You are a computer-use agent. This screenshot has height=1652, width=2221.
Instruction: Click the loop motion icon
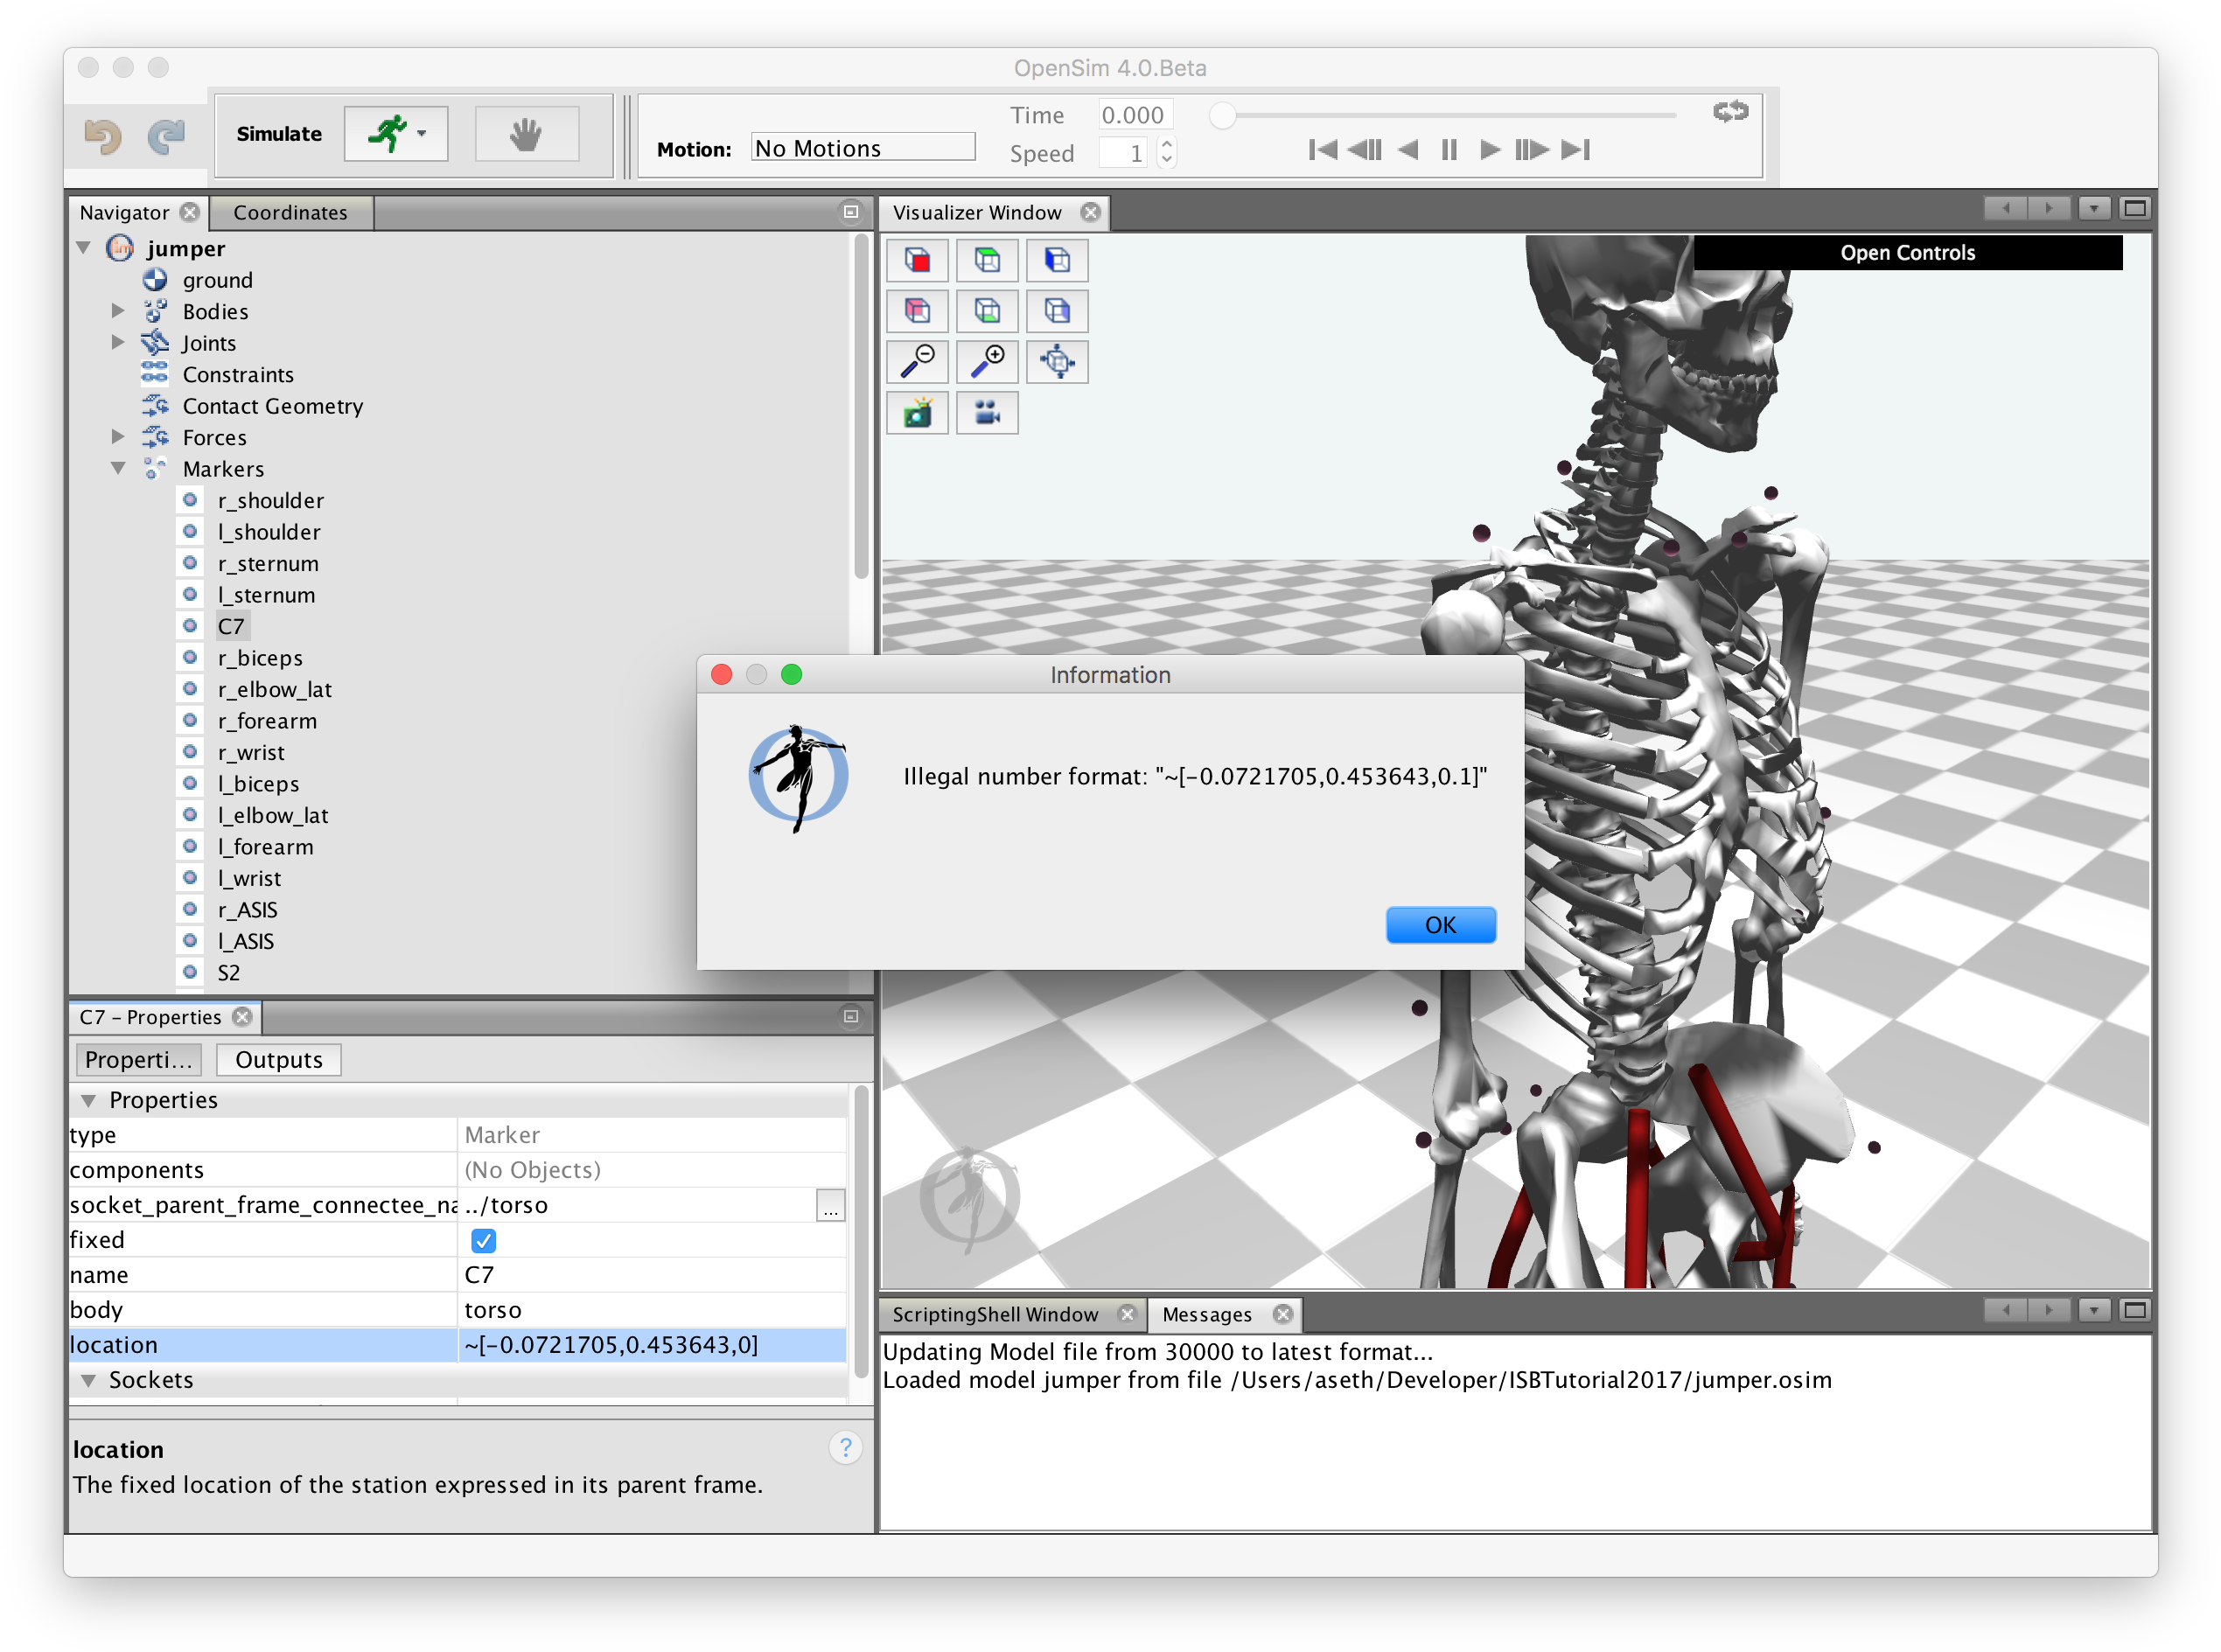point(1729,111)
